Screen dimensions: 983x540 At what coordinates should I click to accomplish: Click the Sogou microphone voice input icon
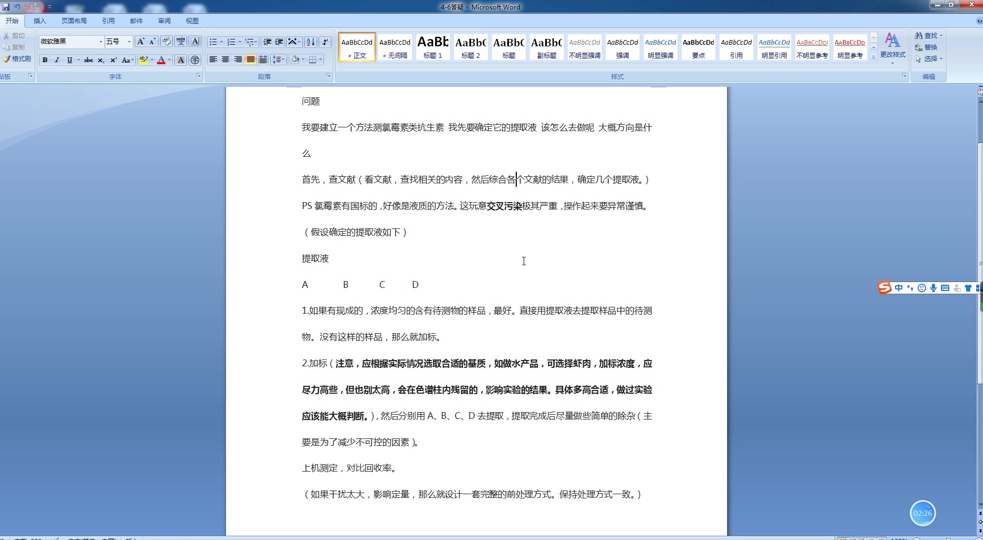(933, 288)
